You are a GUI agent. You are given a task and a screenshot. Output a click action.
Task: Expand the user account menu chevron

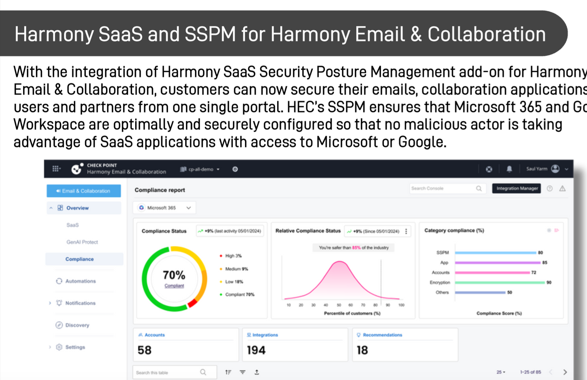(x=567, y=169)
